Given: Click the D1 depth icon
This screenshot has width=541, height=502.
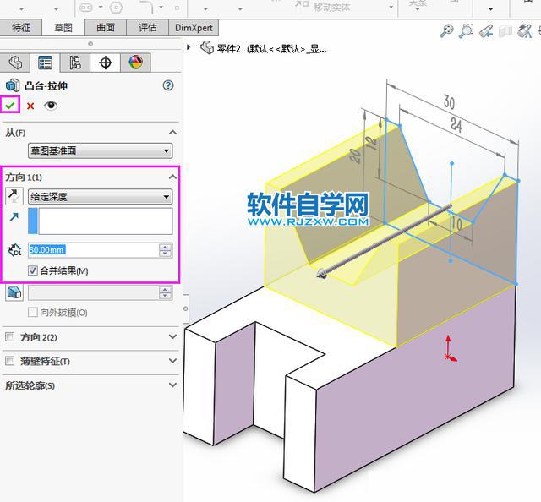Looking at the screenshot, I should tap(14, 250).
